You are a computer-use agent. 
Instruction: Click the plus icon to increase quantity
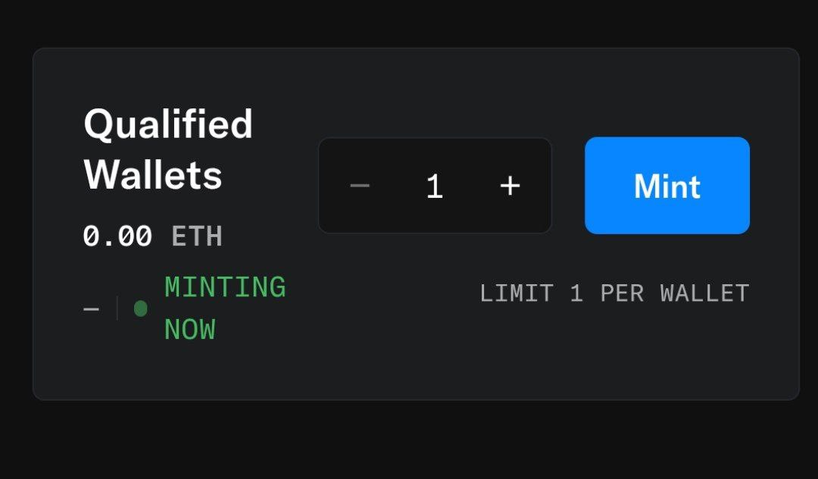click(510, 186)
